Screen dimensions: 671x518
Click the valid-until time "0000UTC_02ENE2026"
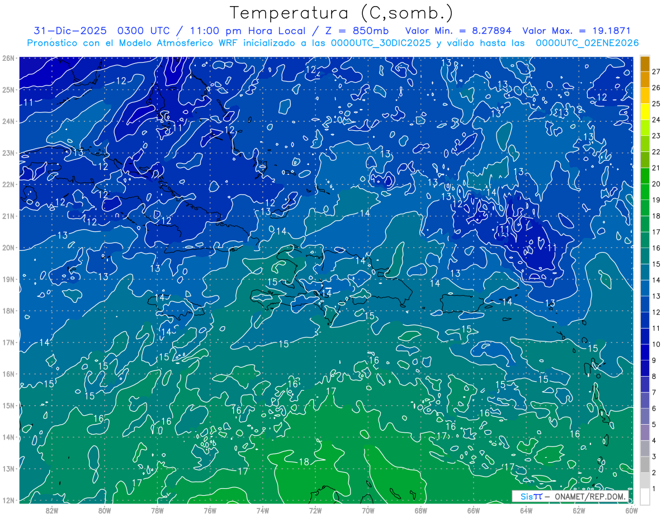(587, 43)
